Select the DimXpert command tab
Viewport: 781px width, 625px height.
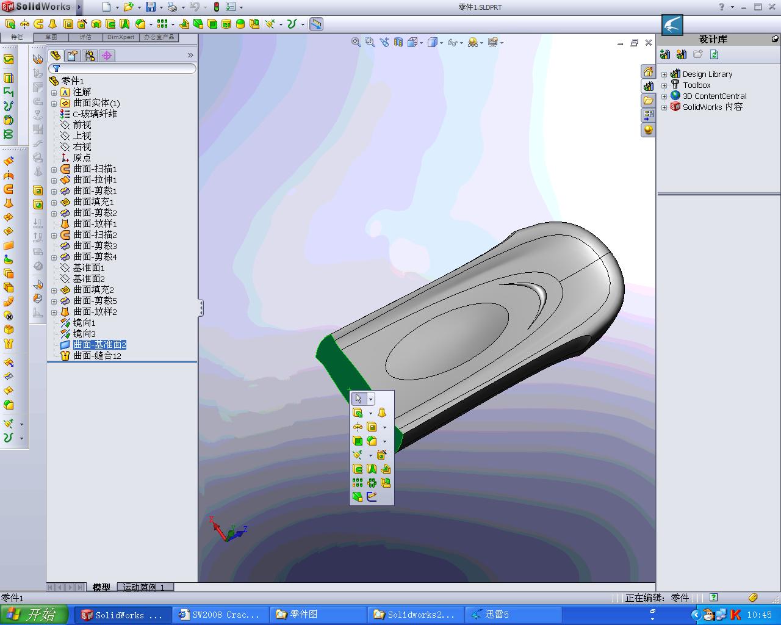tap(121, 37)
